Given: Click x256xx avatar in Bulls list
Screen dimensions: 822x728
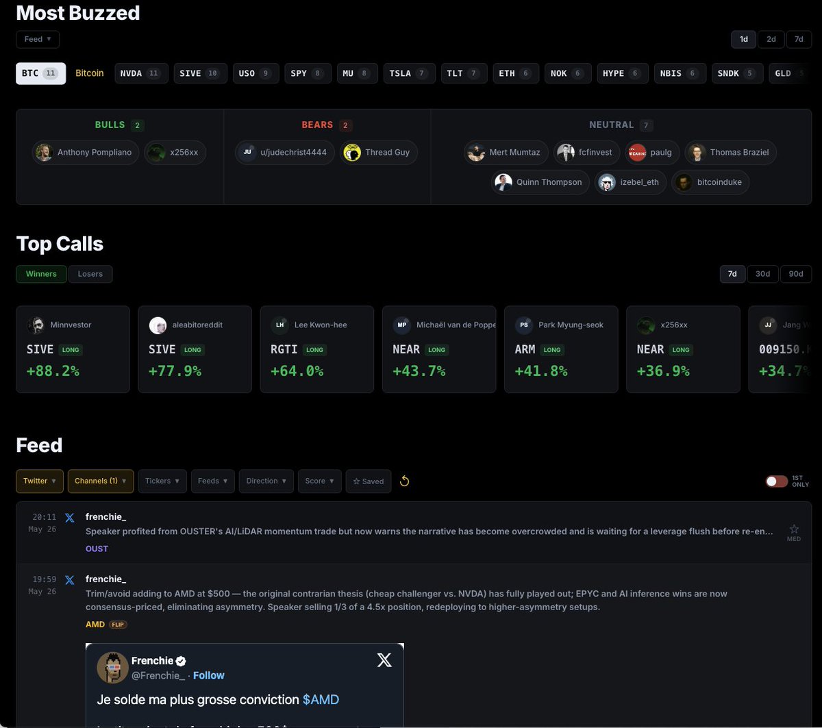Looking at the screenshot, I should [156, 152].
